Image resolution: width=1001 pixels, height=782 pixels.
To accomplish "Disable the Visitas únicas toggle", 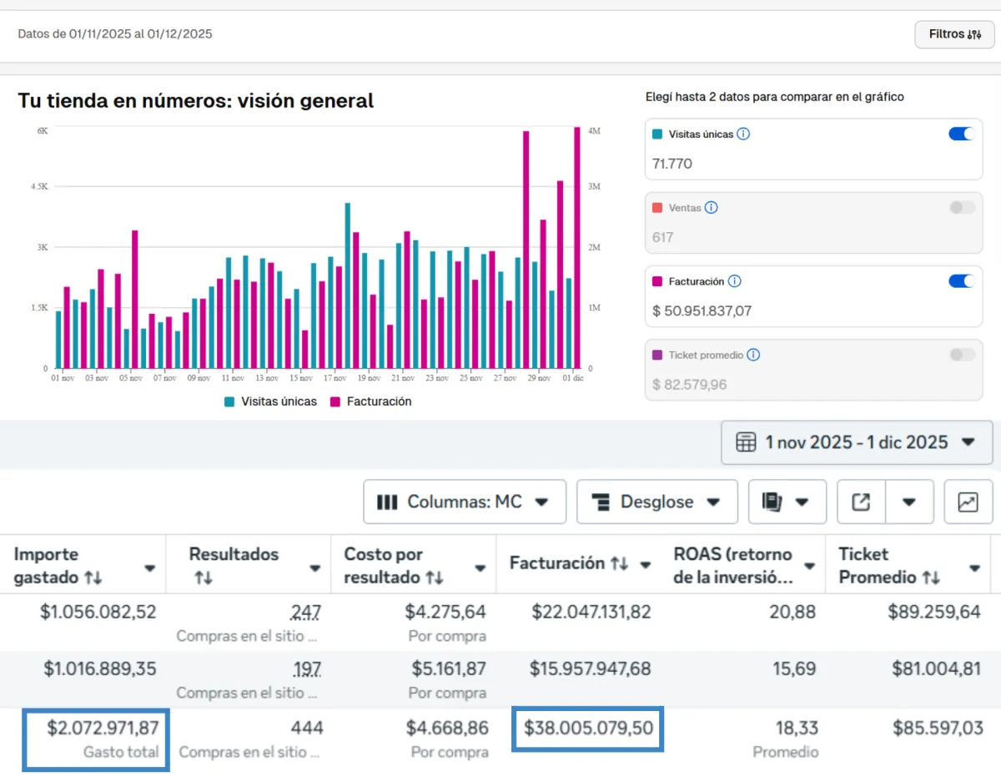I will point(961,134).
